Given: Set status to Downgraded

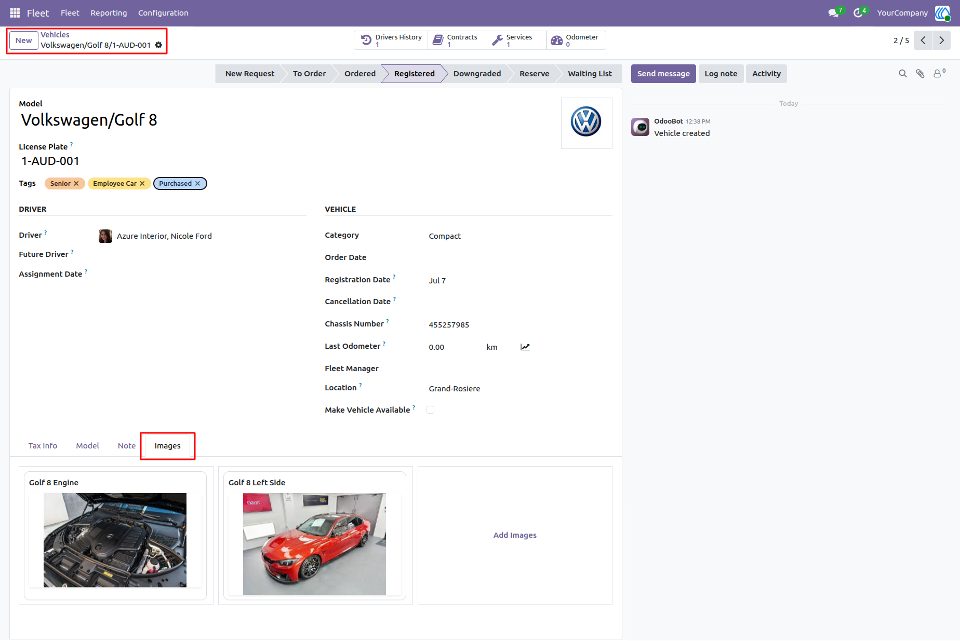Looking at the screenshot, I should (477, 74).
